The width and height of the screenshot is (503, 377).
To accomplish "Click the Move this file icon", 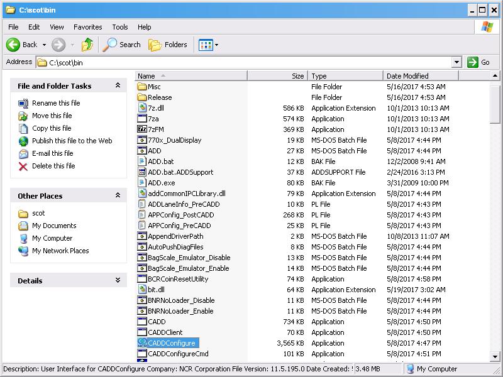I will 23,116.
